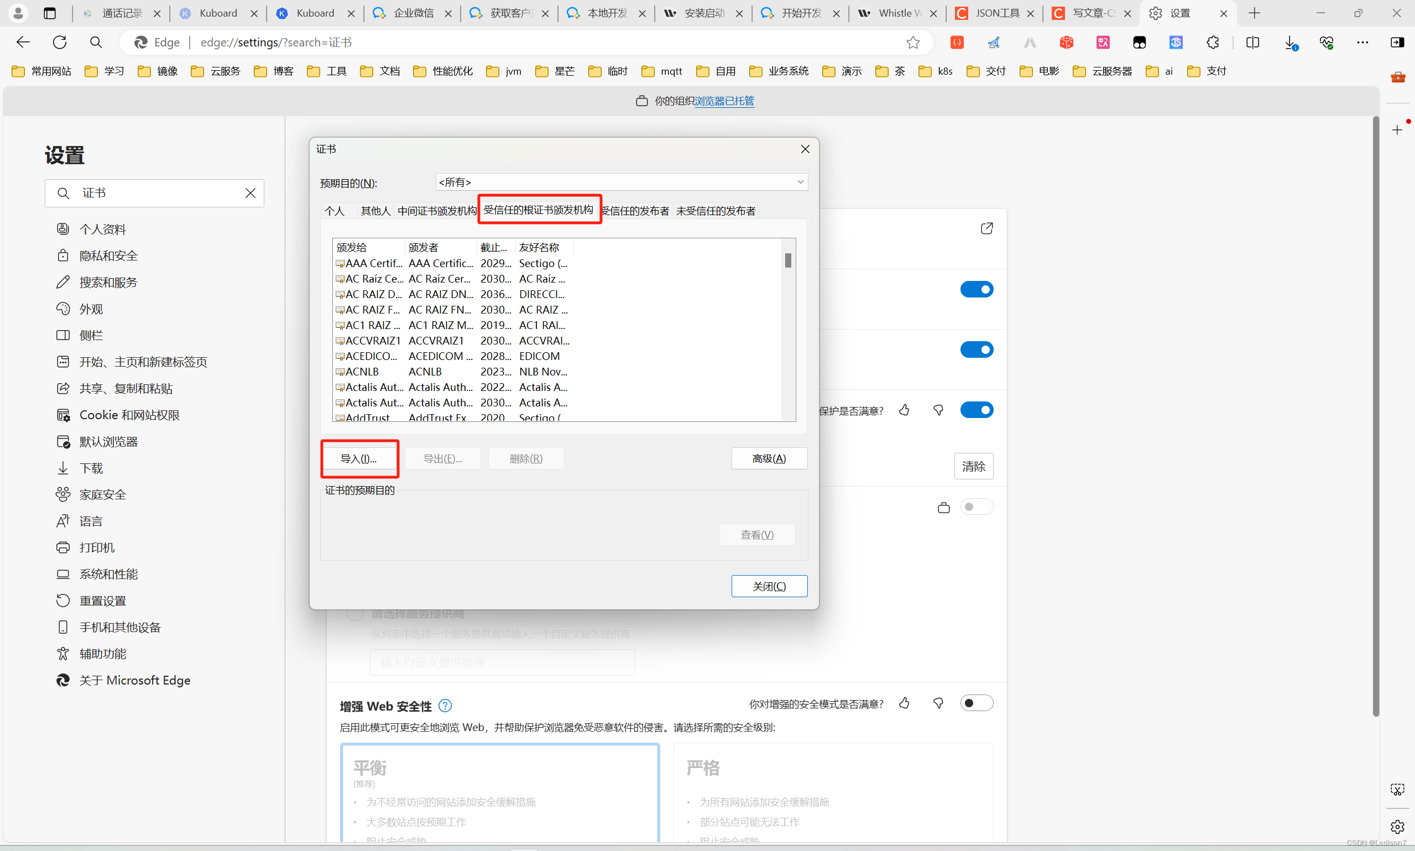
Task: Click the 导出 export certificate button
Action: click(x=442, y=458)
